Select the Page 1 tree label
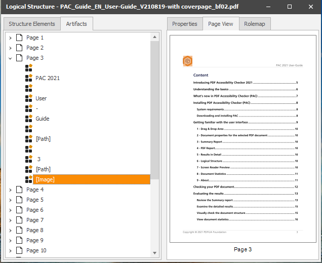 35,37
